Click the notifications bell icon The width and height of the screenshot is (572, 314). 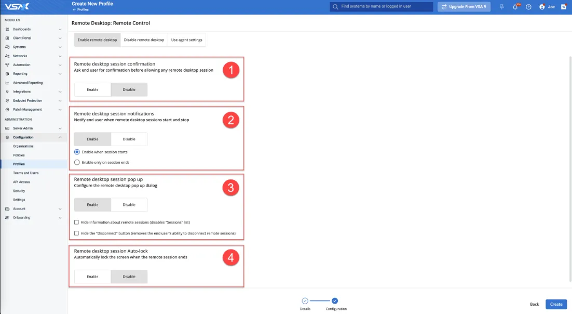click(515, 7)
